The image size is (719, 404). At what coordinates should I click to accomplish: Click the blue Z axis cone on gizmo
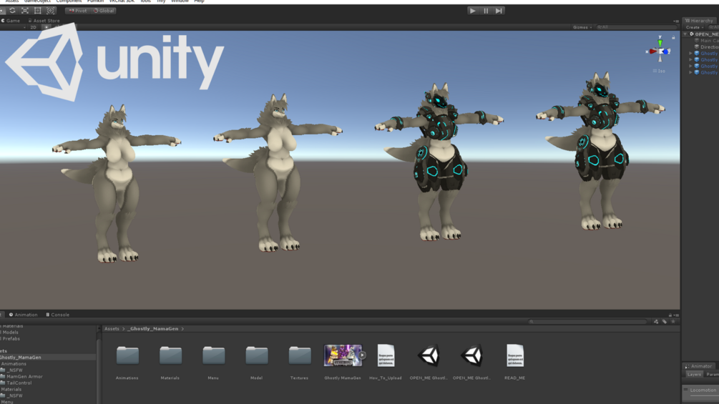pos(666,51)
